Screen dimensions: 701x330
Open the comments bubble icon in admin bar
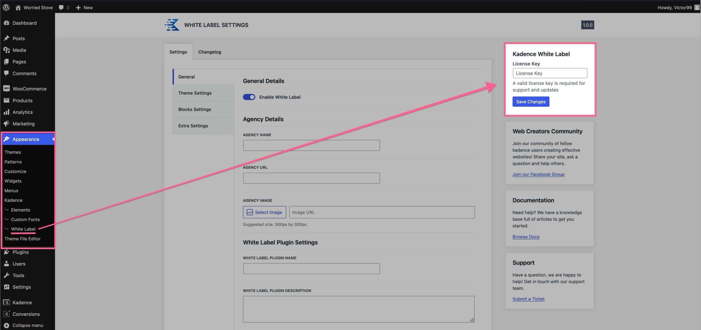tap(61, 8)
